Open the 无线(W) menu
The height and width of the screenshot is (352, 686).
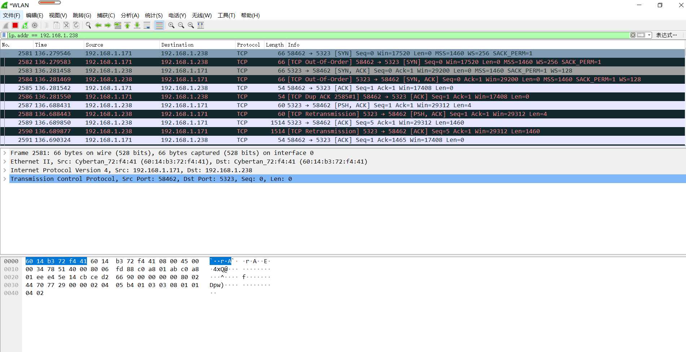coord(202,16)
